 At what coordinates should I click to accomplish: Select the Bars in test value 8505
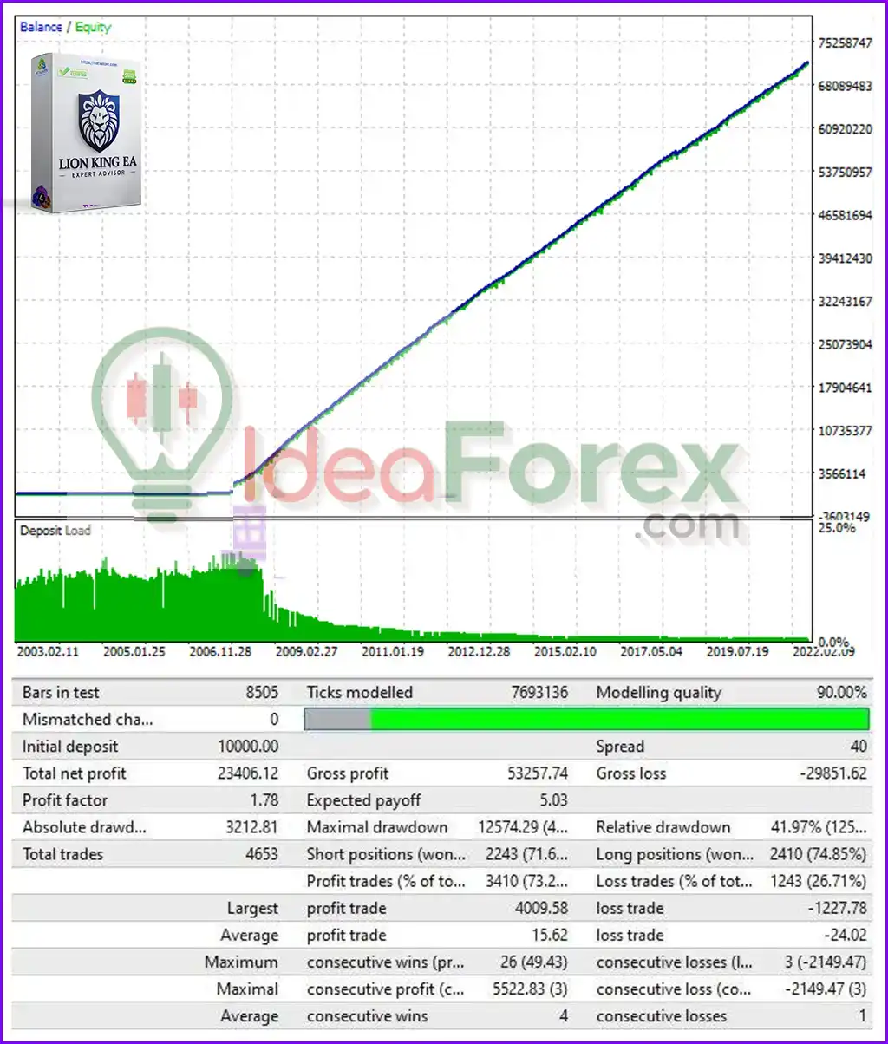coord(261,692)
